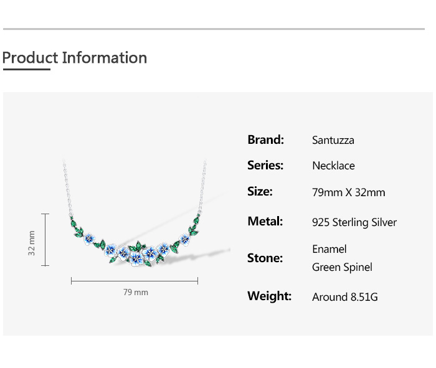This screenshot has width=436, height=368.
Task: Click the 925 Sterling Silver text
Action: pyautogui.click(x=354, y=222)
